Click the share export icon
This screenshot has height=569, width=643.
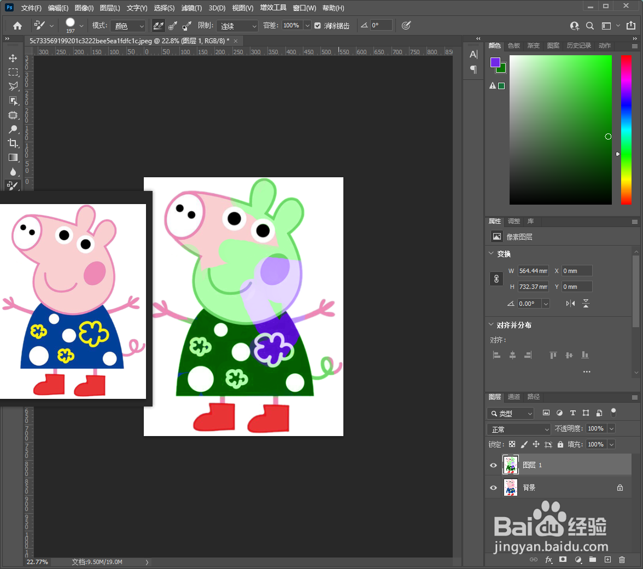631,25
